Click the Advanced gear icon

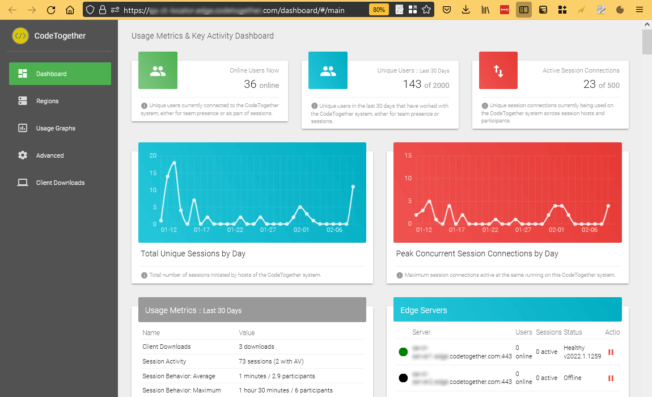(23, 155)
